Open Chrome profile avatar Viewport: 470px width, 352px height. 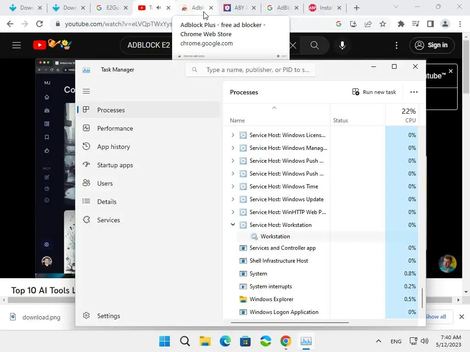[x=445, y=24]
